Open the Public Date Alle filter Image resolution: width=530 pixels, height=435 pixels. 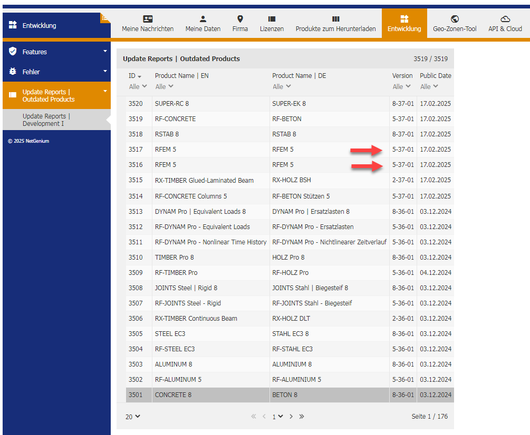[429, 86]
